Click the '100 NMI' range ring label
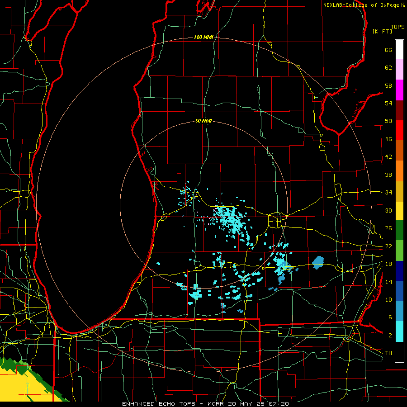407x407 pixels. click(x=203, y=38)
